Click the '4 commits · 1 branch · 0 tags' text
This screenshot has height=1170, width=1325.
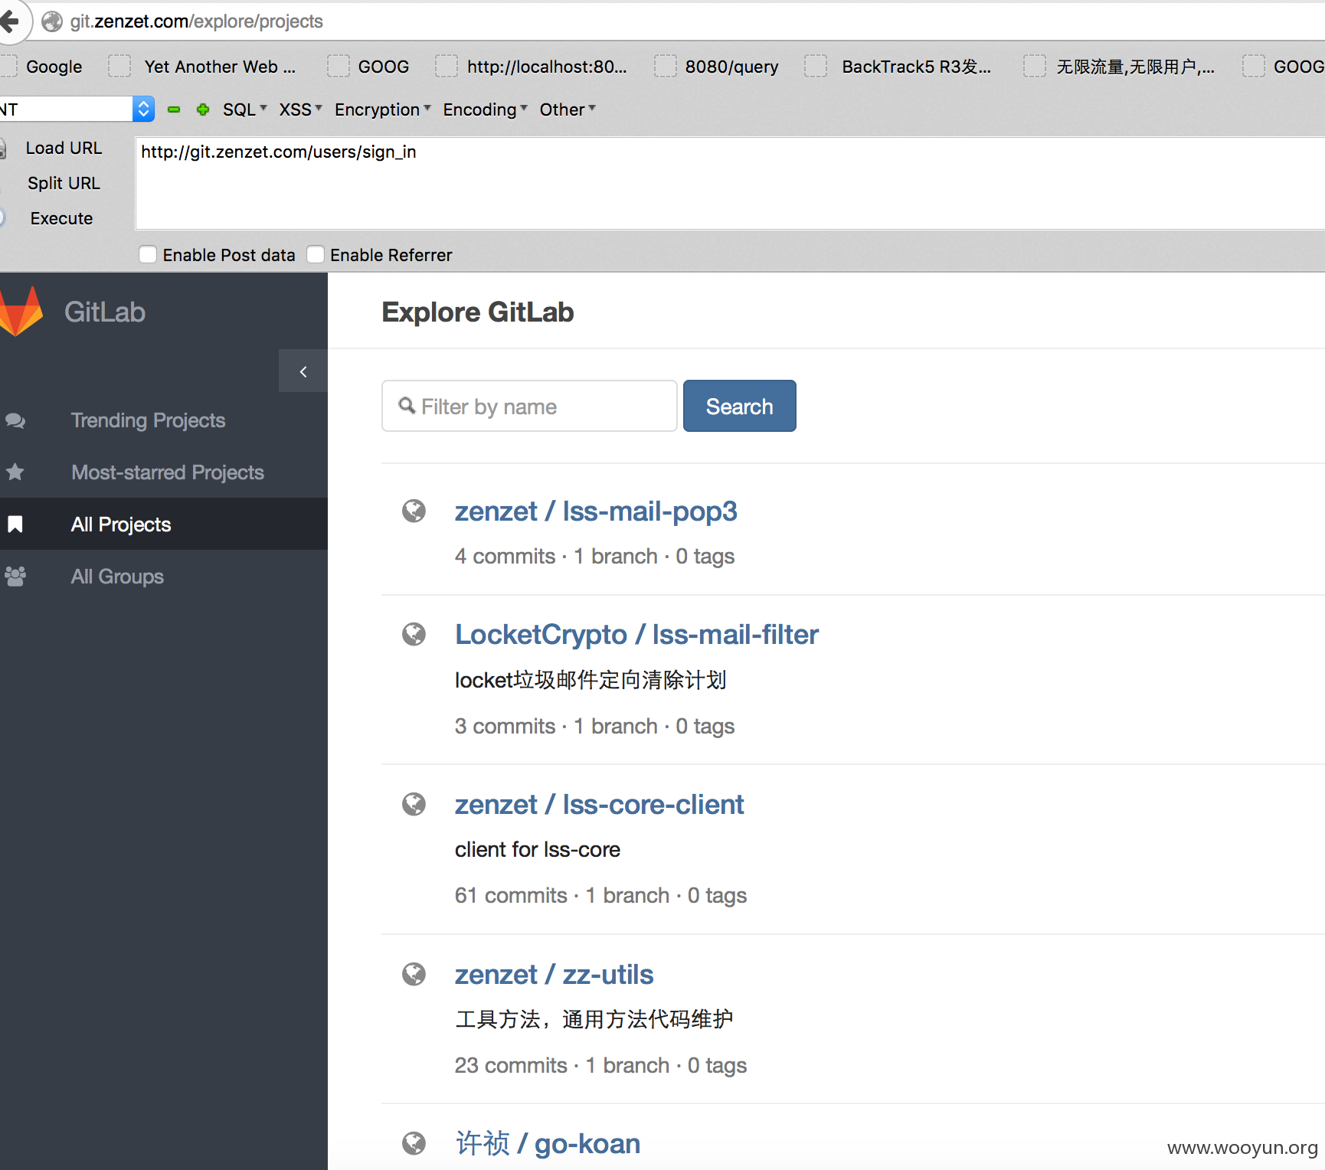[594, 556]
